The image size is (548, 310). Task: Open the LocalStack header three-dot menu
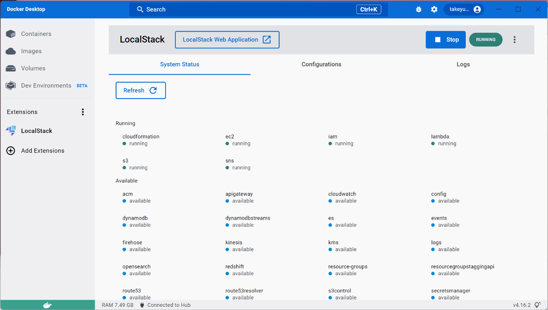point(514,39)
